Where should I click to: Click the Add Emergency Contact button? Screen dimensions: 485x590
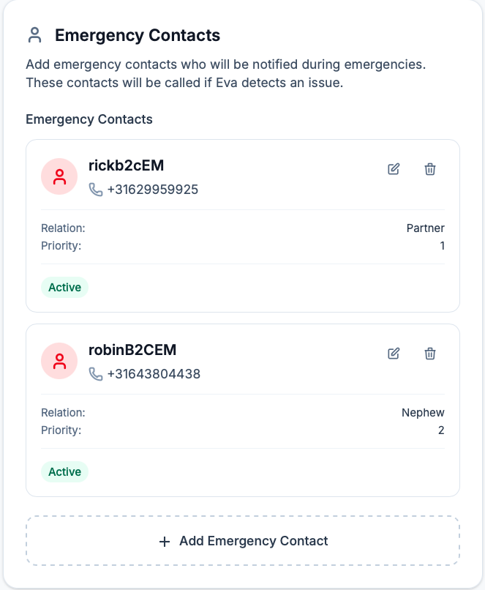[x=242, y=541]
